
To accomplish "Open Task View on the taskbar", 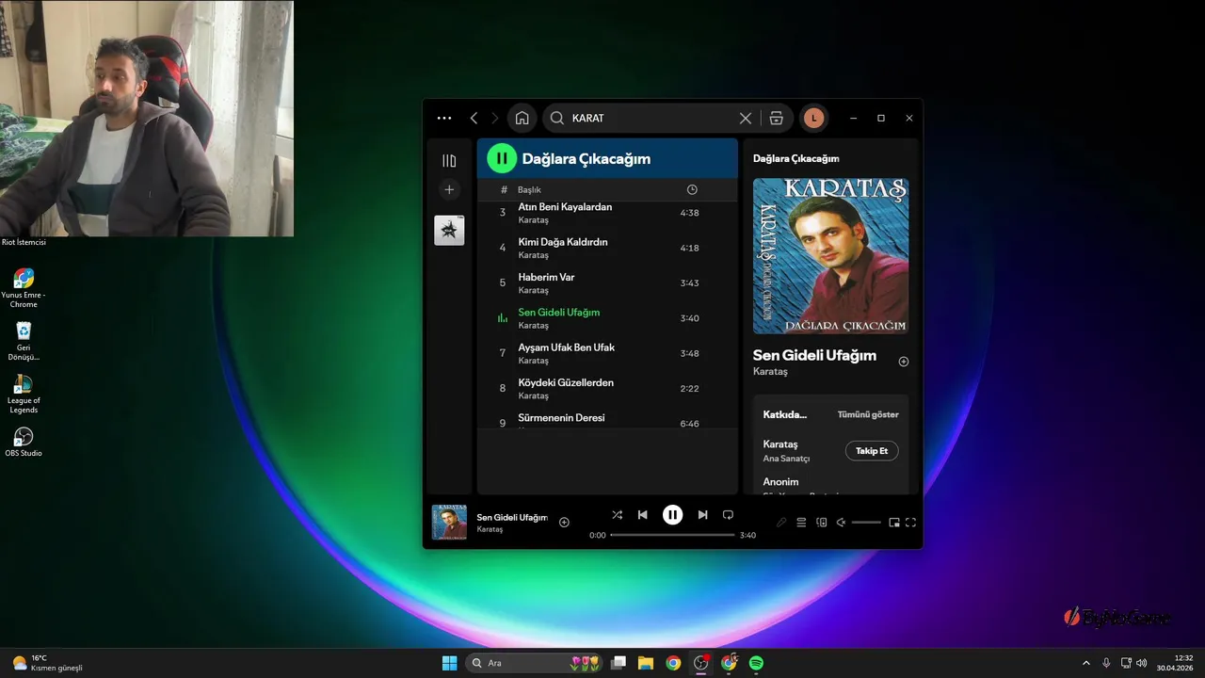I will pyautogui.click(x=618, y=663).
